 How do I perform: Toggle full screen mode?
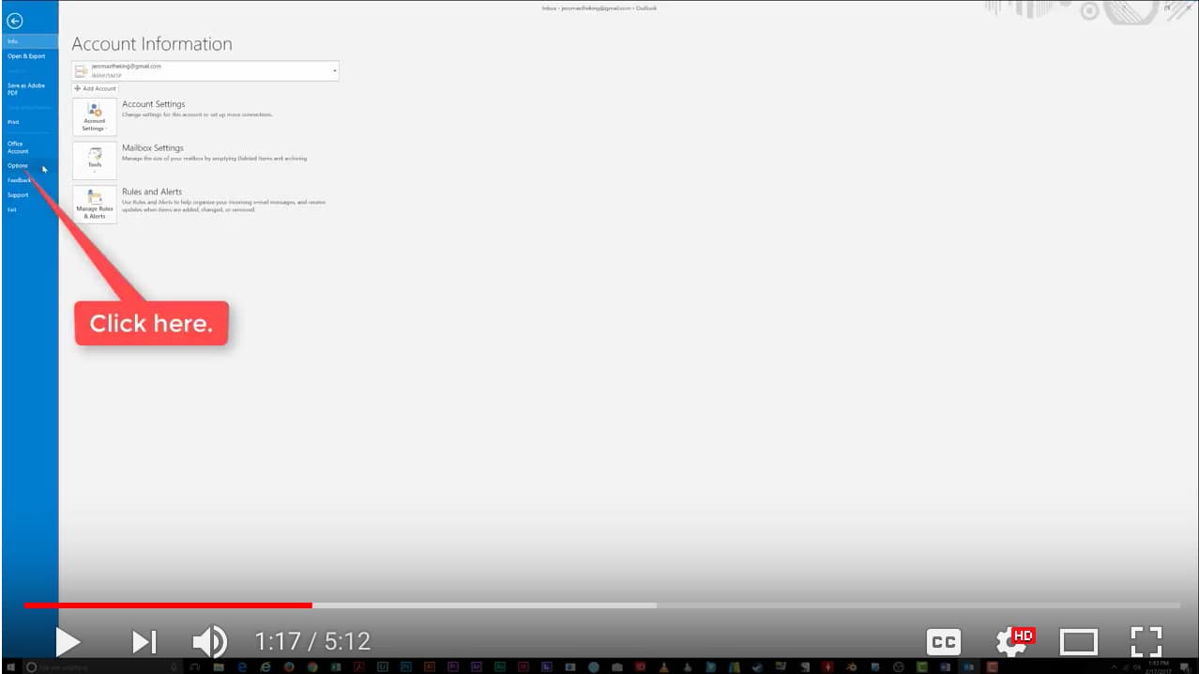[1146, 642]
